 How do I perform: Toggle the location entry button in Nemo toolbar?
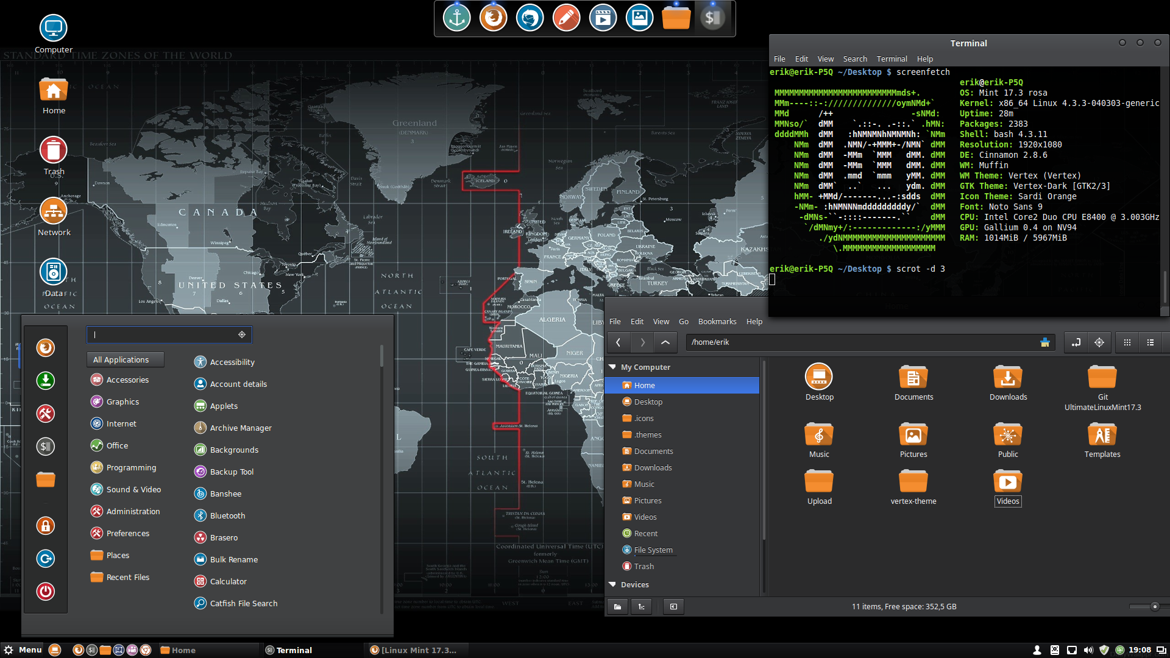1076,342
